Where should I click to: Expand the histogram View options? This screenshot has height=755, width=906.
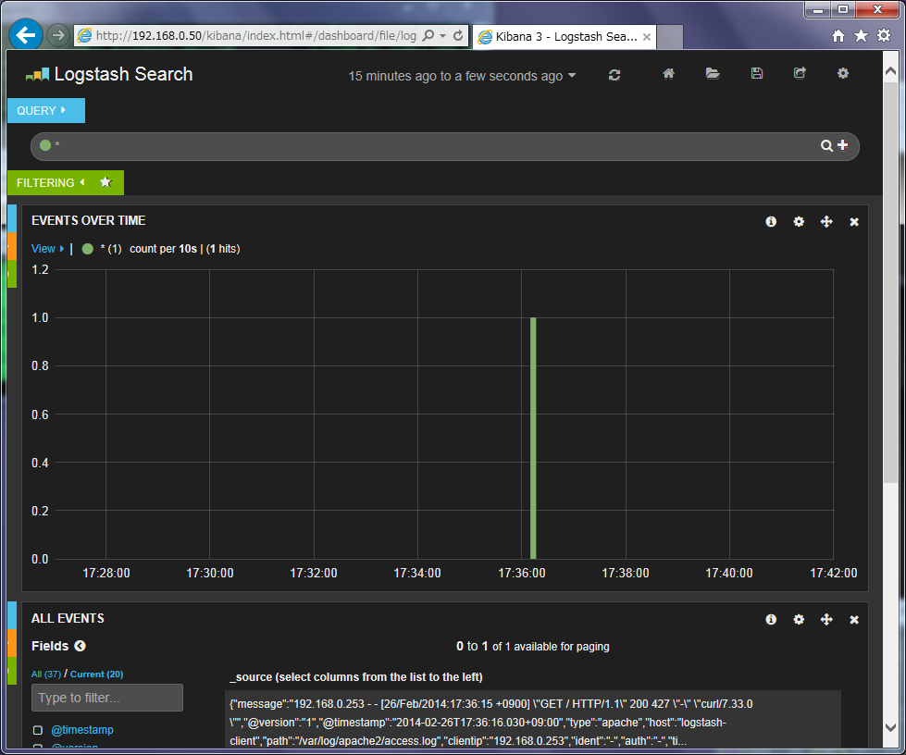tap(47, 249)
